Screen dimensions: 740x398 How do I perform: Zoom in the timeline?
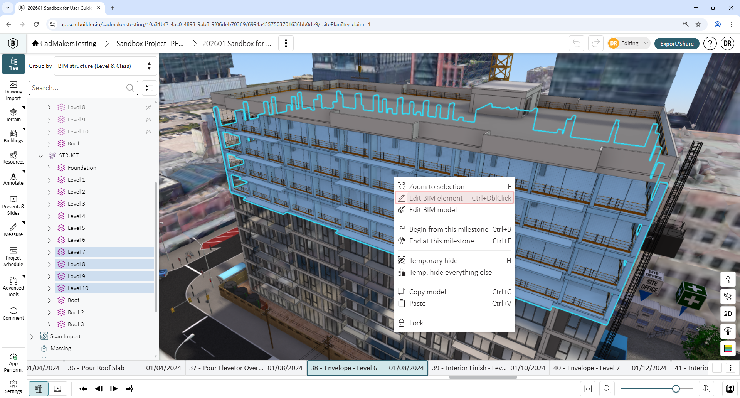[706, 389]
